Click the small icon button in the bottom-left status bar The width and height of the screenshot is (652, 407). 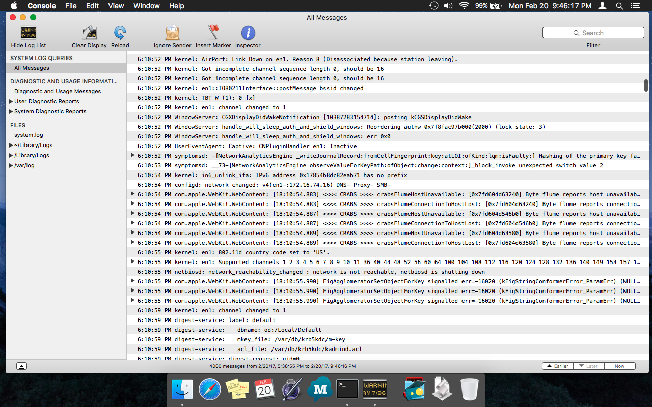click(x=21, y=366)
